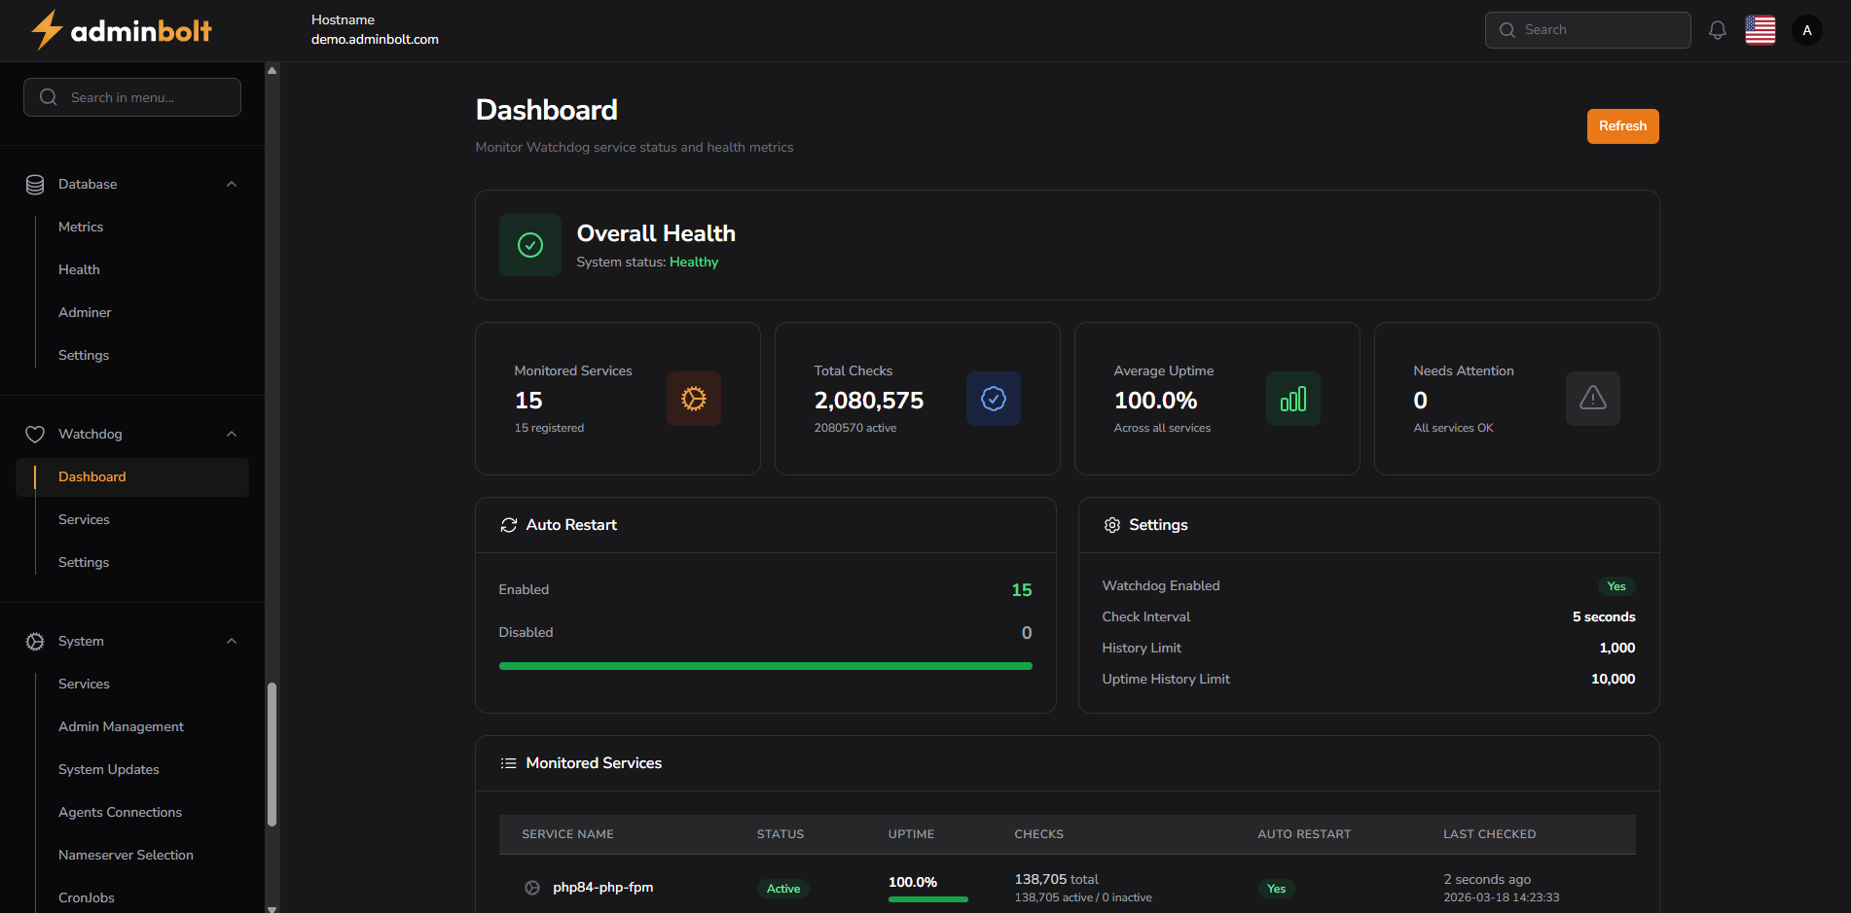This screenshot has height=913, width=1851.
Task: Open the user avatar menu
Action: click(x=1806, y=30)
